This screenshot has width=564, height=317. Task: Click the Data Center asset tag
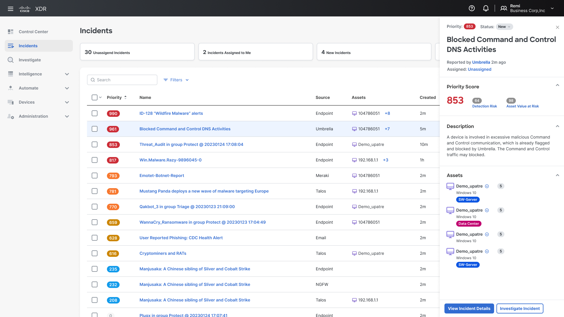coord(469,224)
